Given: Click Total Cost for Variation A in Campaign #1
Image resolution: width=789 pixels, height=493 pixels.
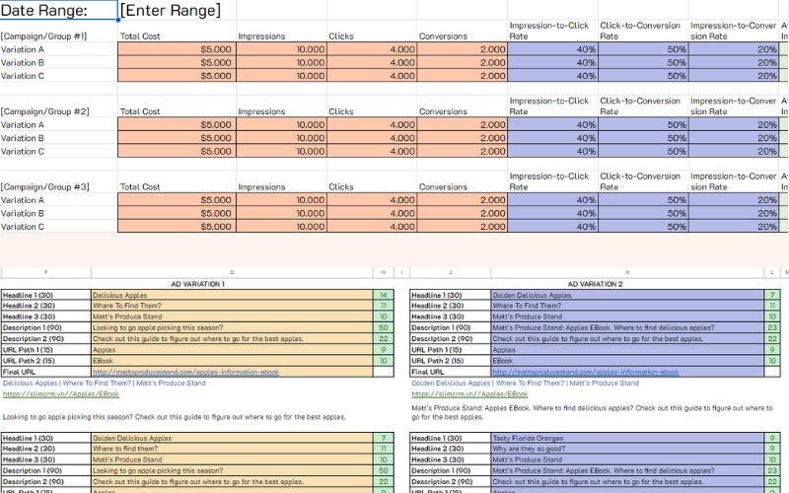Looking at the screenshot, I should (176, 48).
